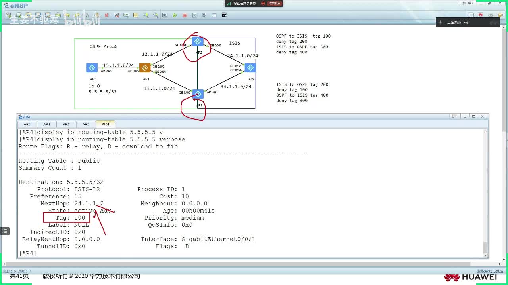
Task: Click the '15.1.1.0/24' link label
Action: click(118, 65)
